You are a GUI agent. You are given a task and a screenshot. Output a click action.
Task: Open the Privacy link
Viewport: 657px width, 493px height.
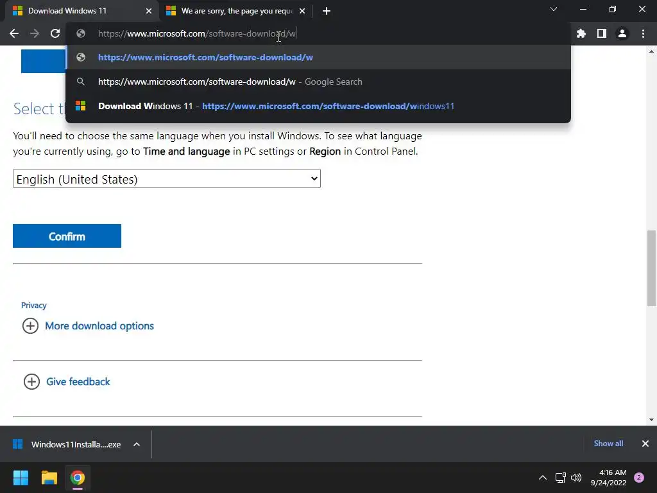[x=33, y=305]
